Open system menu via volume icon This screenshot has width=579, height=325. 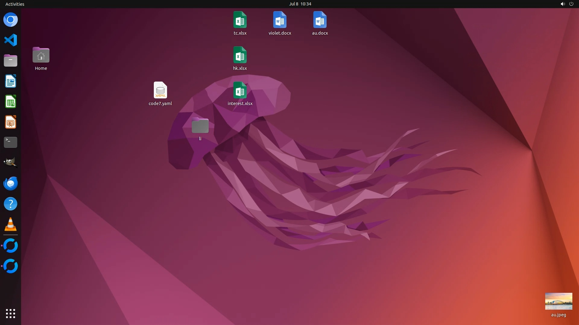point(562,4)
